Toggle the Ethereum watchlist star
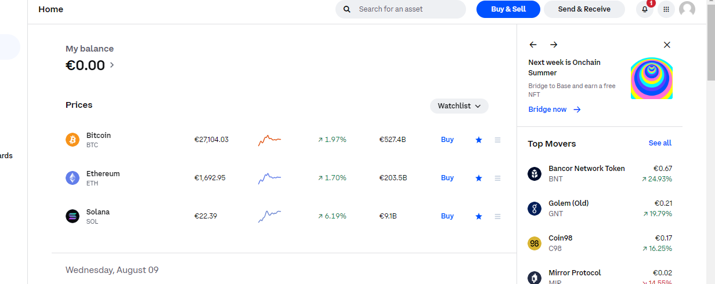This screenshot has height=284, width=715. pos(479,178)
